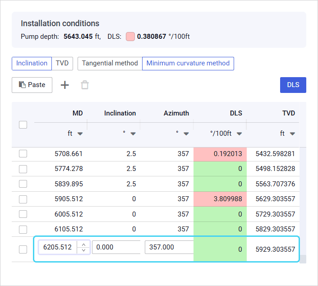The width and height of the screenshot is (318, 286).
Task: Open the TVD unit dropdown
Action: [x=292, y=134]
